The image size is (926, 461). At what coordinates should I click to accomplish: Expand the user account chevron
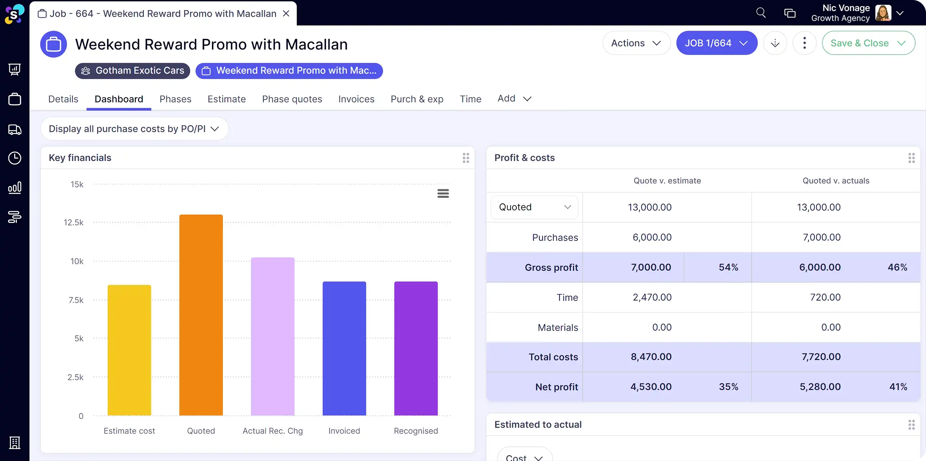point(900,13)
